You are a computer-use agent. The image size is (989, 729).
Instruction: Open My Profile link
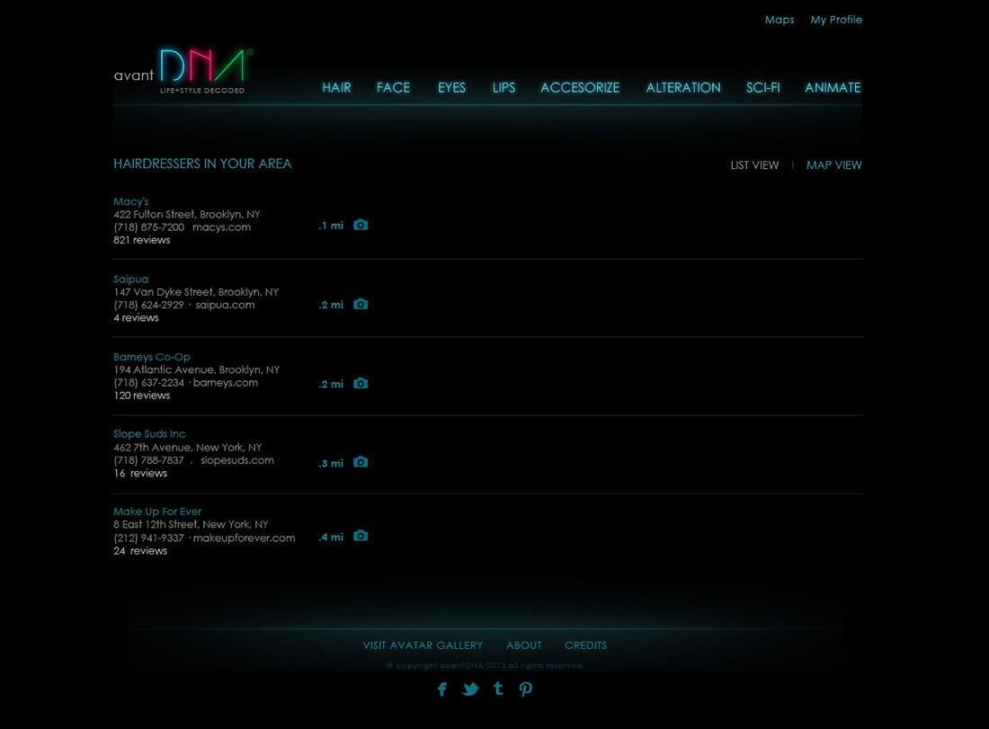tap(836, 20)
